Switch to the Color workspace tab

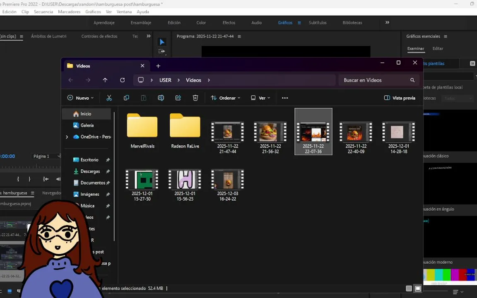pos(201,23)
